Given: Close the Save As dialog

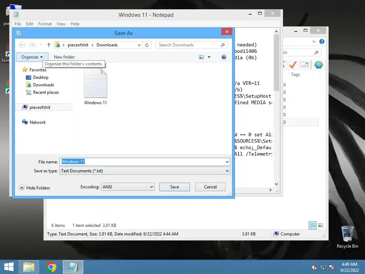Looking at the screenshot, I should (227, 31).
